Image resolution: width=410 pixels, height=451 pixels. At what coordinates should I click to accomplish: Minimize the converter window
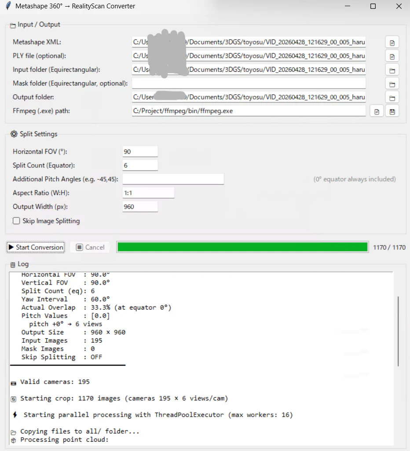[348, 6]
